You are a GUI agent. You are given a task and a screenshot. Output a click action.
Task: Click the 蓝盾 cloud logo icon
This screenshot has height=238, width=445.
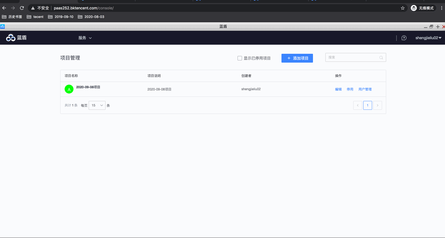point(11,38)
